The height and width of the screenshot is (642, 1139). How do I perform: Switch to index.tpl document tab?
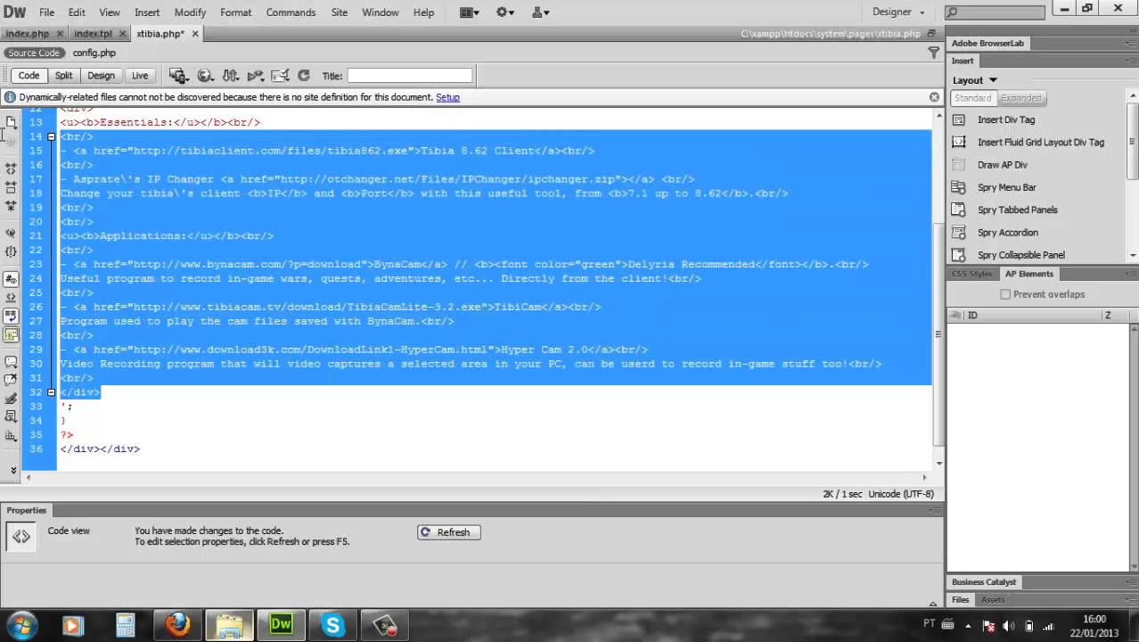point(94,34)
